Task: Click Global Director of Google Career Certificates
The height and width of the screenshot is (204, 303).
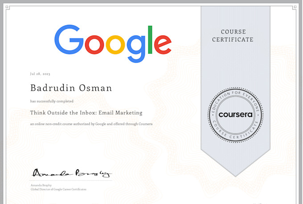Action: 58,189
